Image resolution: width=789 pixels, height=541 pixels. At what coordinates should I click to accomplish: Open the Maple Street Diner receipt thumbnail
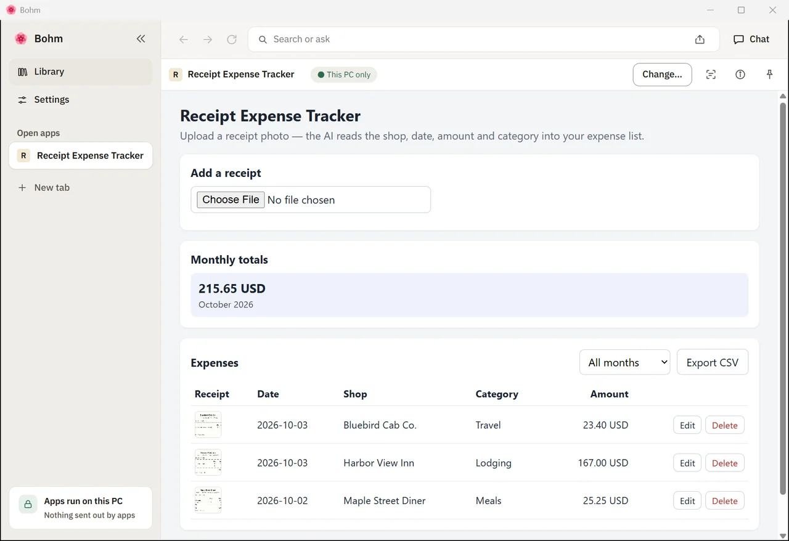pos(208,500)
